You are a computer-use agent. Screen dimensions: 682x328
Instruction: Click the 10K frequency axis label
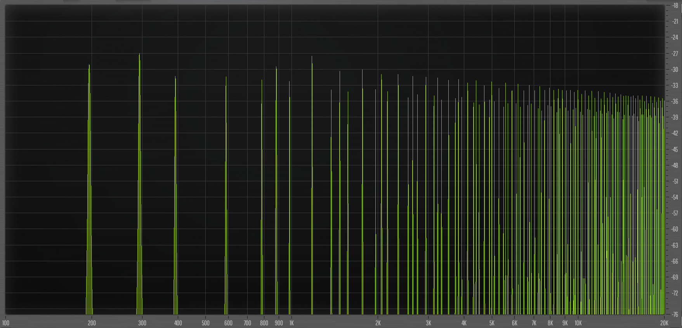pos(578,323)
